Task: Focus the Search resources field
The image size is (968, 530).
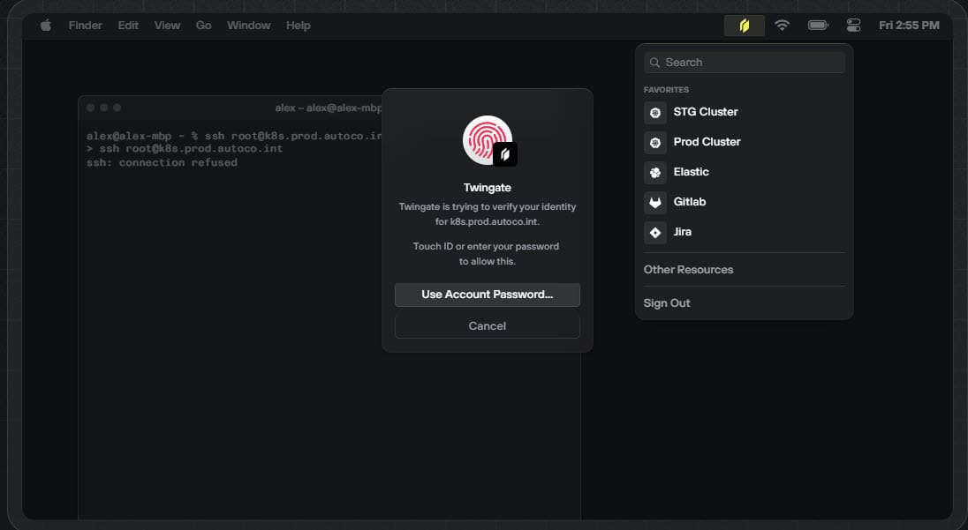Action: tap(744, 63)
